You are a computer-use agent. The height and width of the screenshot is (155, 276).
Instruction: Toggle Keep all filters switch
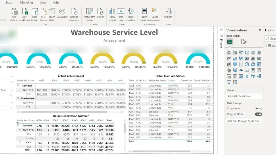click(258, 114)
